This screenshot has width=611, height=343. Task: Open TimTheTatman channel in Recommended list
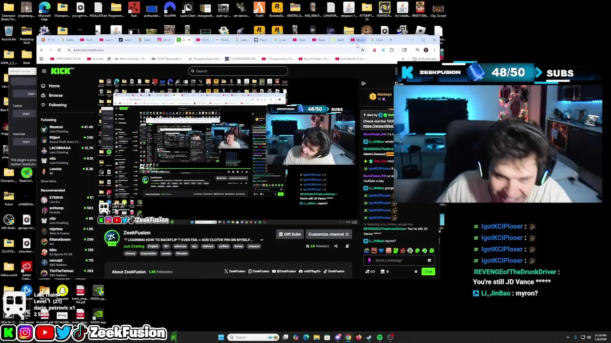click(x=67, y=272)
